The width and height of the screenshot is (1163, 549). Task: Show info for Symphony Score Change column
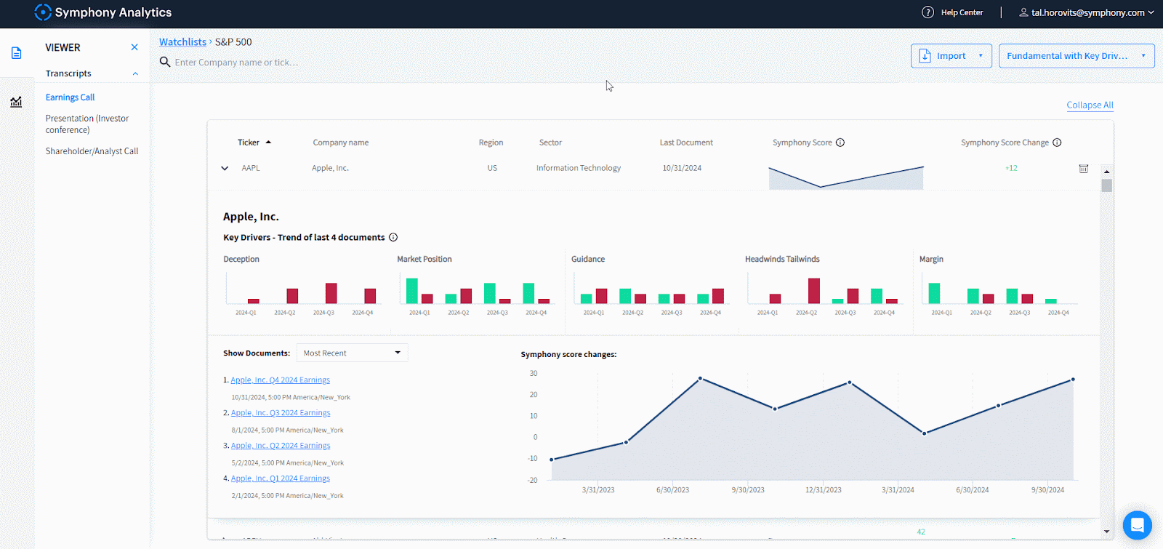tap(1057, 143)
